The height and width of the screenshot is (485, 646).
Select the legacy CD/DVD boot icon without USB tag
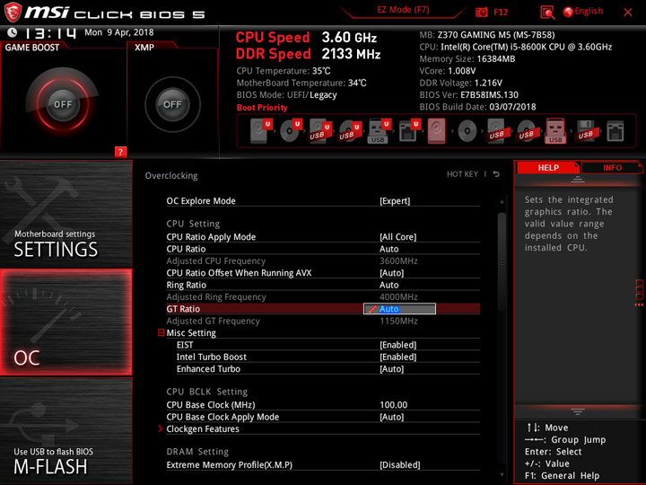click(467, 131)
